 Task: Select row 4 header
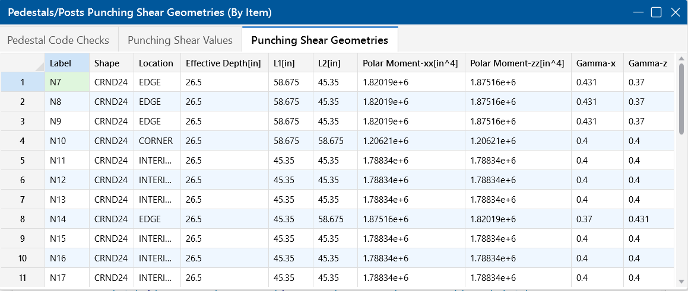tap(23, 141)
